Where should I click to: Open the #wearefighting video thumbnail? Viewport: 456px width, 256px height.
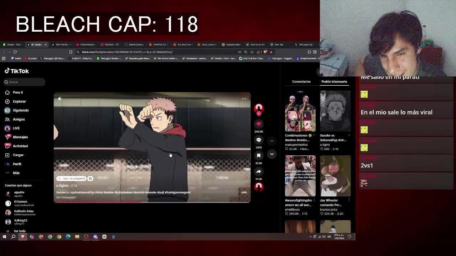[x=300, y=176]
